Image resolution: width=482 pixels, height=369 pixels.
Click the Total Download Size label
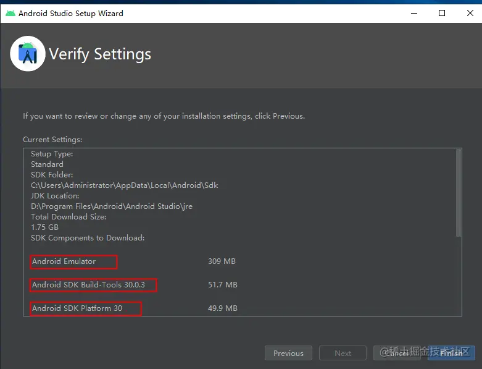point(69,217)
